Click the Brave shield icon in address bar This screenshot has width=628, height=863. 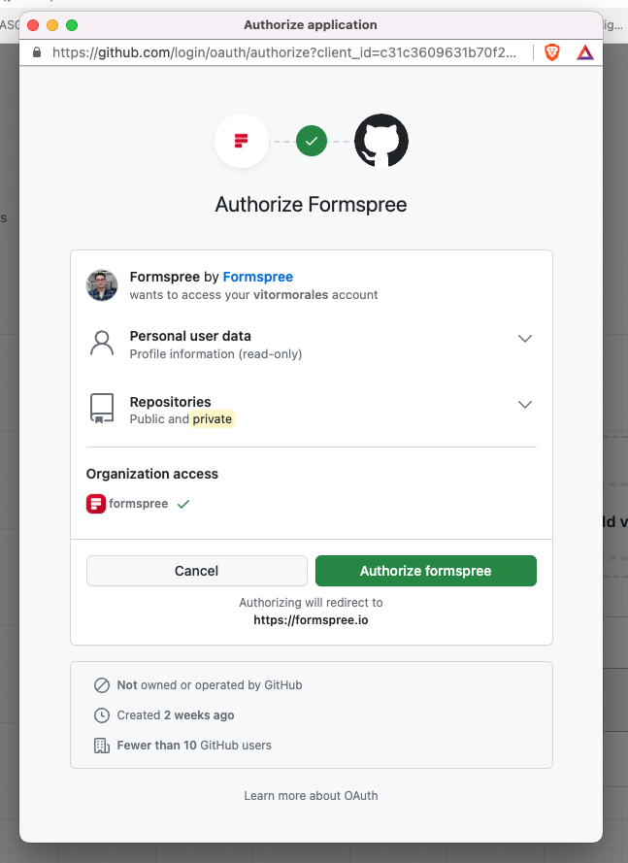pyautogui.click(x=552, y=52)
